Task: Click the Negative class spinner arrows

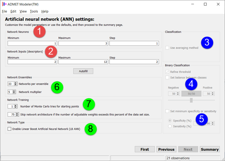Action: (178, 94)
